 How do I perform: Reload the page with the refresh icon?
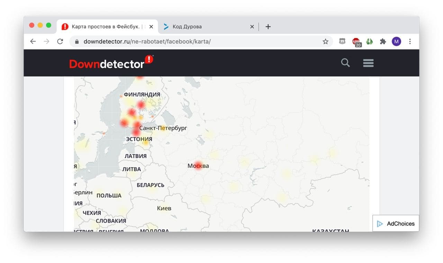(60, 42)
